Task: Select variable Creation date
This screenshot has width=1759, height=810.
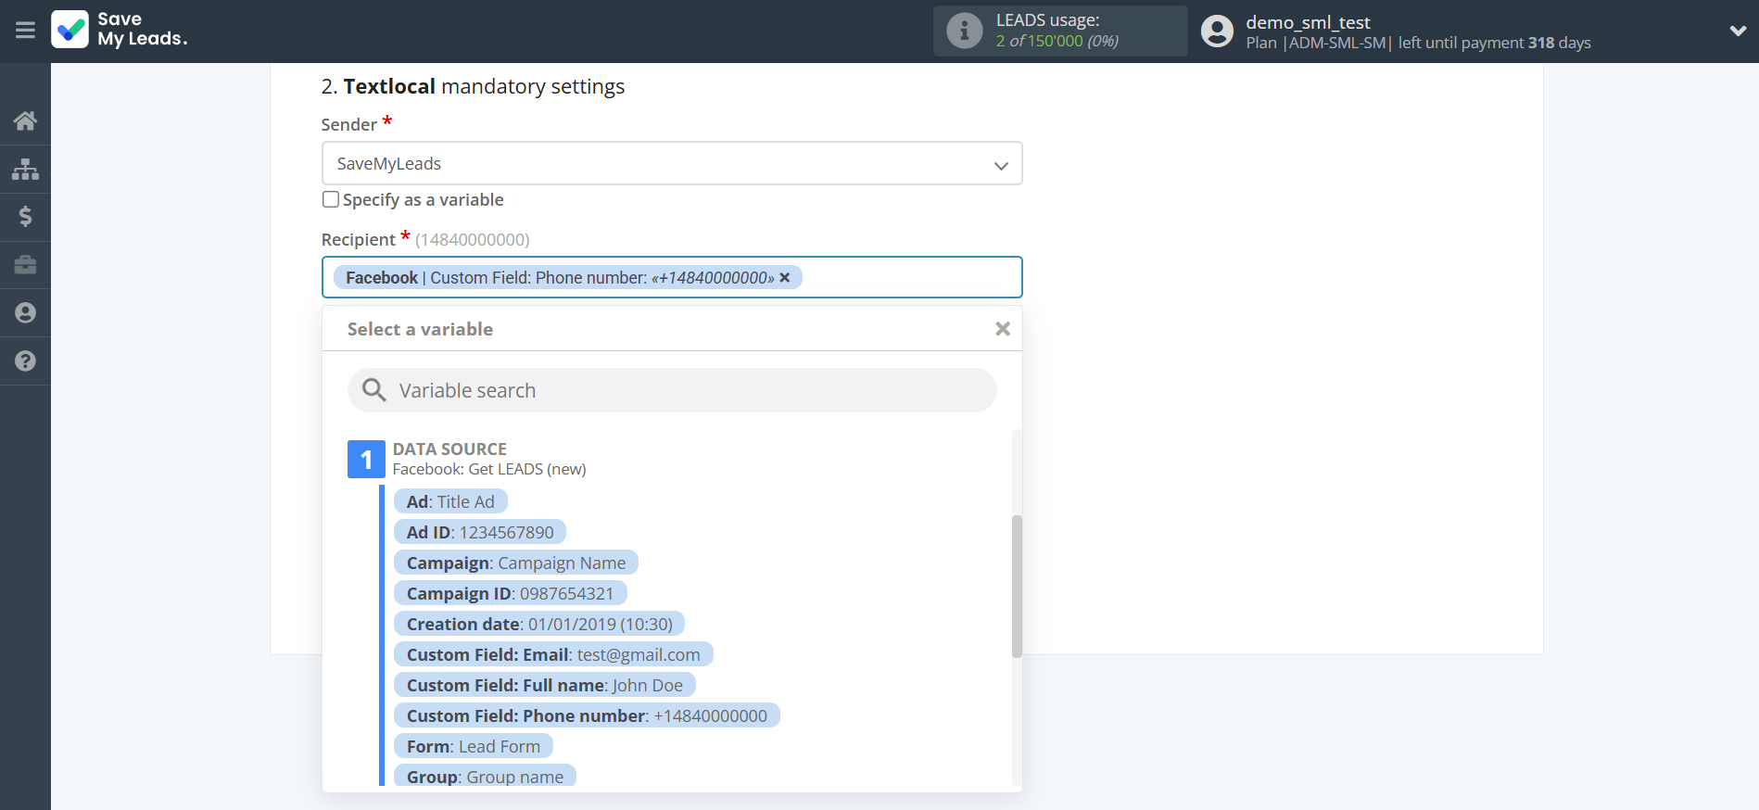Action: click(539, 624)
